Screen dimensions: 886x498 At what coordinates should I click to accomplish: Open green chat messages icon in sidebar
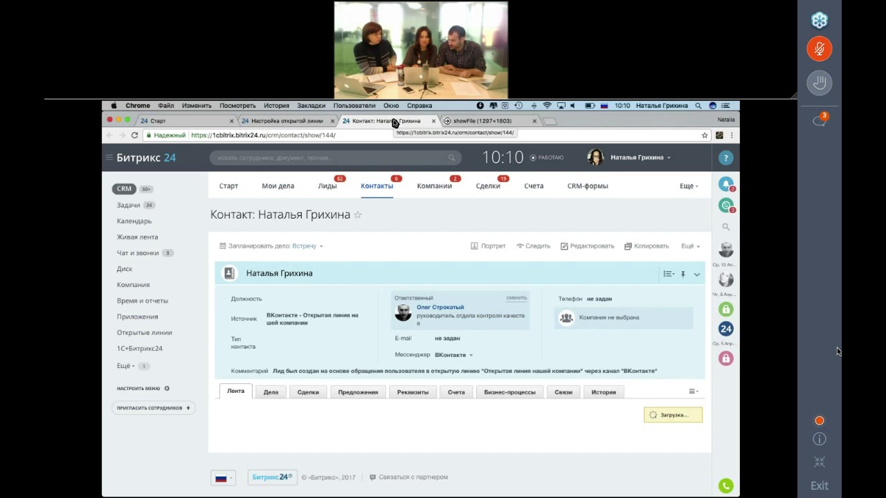[725, 205]
